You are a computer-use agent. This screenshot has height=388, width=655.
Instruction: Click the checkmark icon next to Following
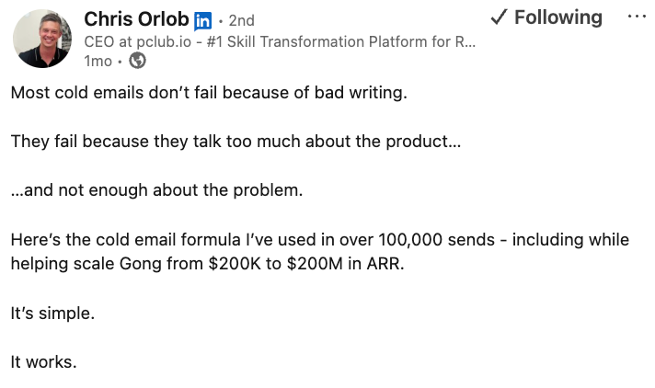tap(499, 17)
